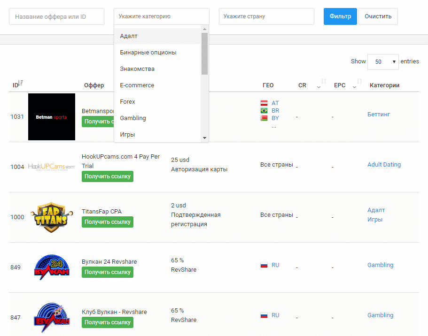Focus the offer name or ID field
Image resolution: width=428 pixels, height=336 pixels.
[56, 16]
